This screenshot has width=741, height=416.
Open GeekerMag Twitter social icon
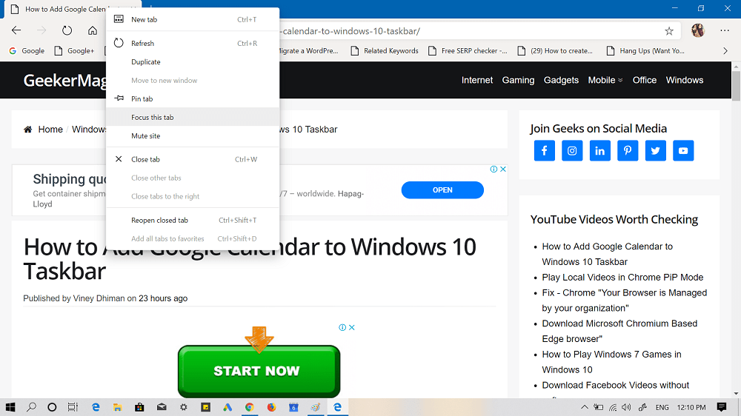click(x=656, y=150)
